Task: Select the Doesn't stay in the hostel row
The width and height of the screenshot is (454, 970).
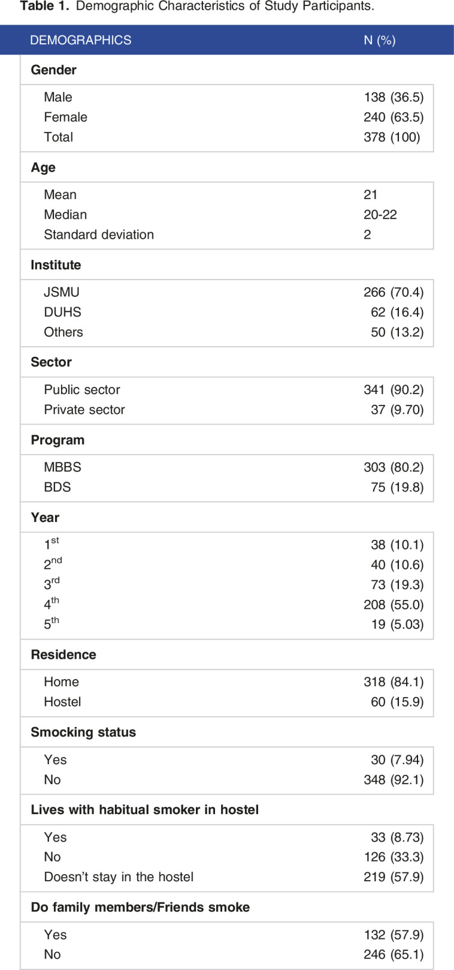Action: 227,877
